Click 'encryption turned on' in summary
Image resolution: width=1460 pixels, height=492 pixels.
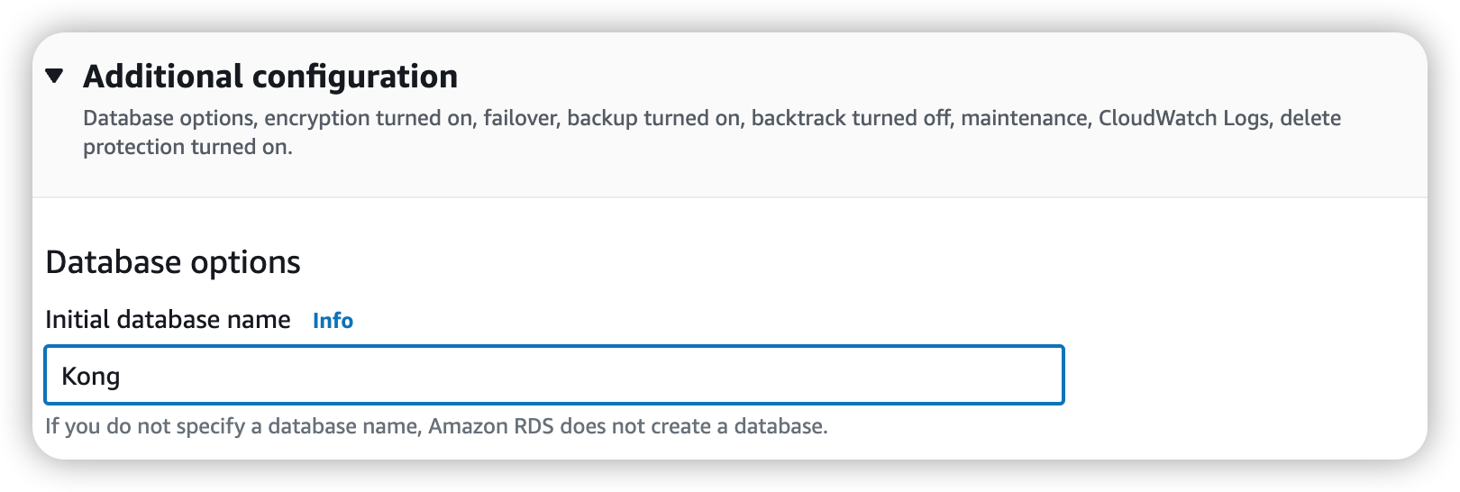click(x=369, y=118)
